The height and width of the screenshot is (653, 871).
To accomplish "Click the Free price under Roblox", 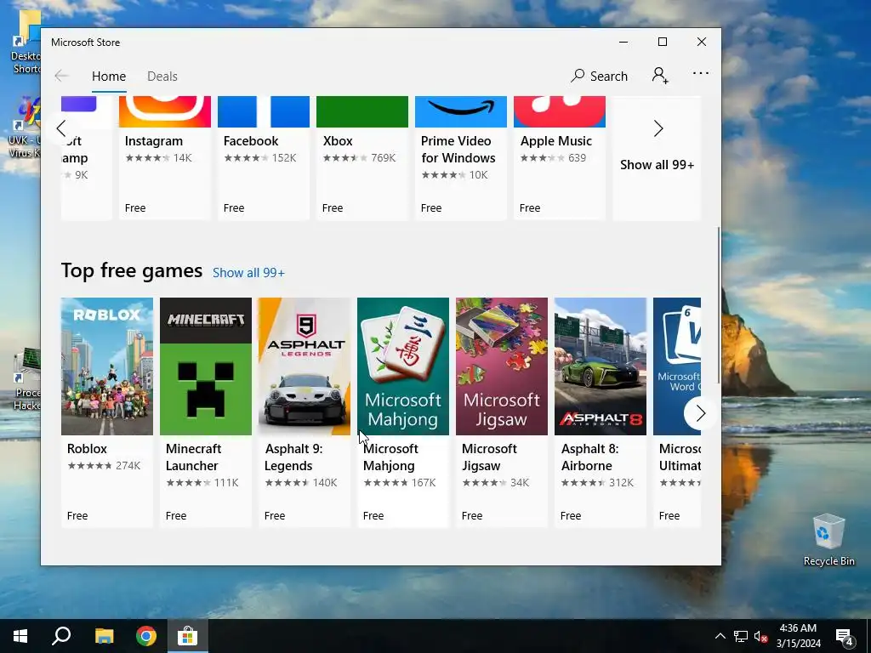I will (77, 516).
